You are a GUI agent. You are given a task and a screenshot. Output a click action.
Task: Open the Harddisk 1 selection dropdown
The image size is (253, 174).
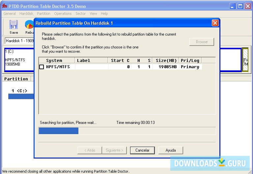click(19, 41)
